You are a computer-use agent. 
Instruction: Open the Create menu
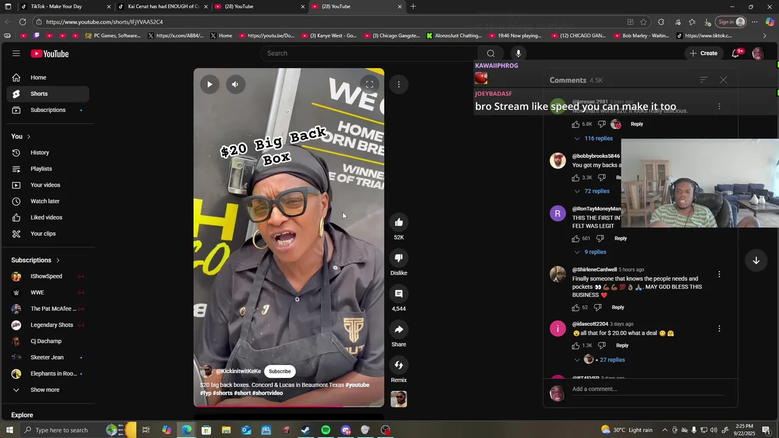click(703, 54)
